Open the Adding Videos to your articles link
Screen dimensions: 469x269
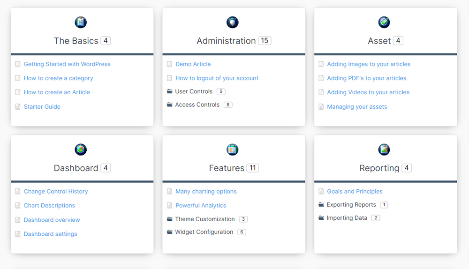[368, 92]
